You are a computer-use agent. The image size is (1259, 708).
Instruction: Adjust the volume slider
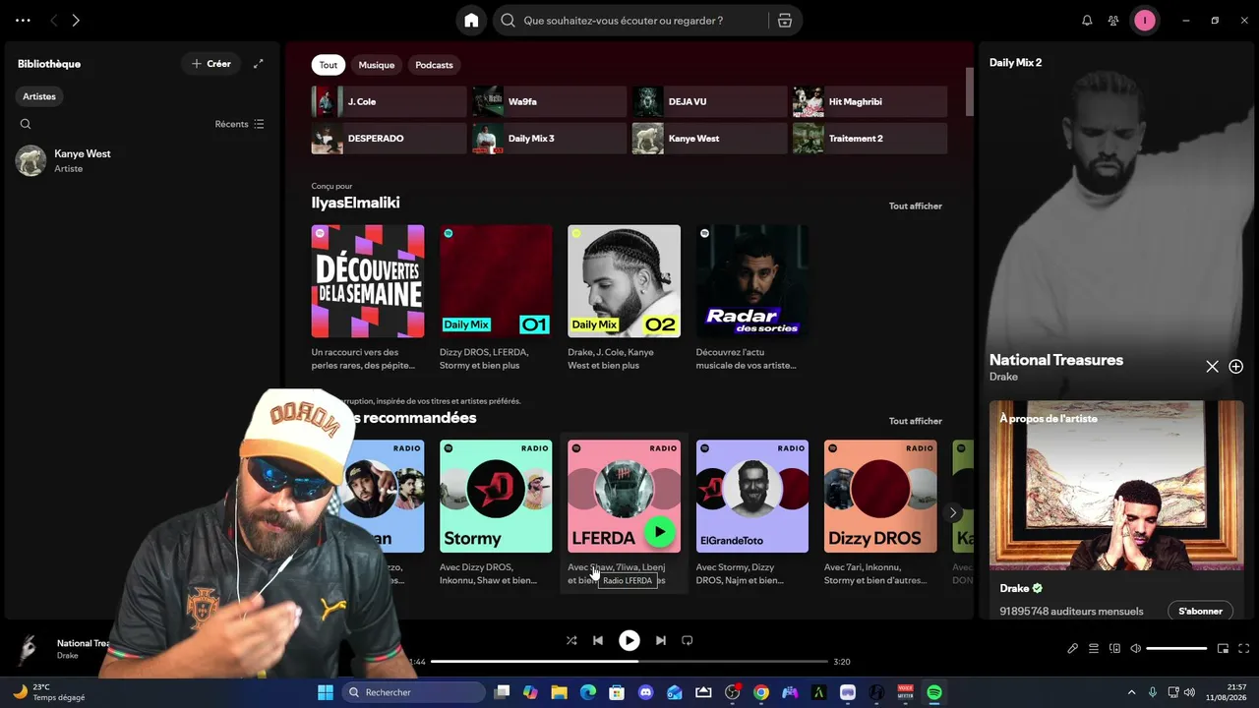click(1176, 649)
